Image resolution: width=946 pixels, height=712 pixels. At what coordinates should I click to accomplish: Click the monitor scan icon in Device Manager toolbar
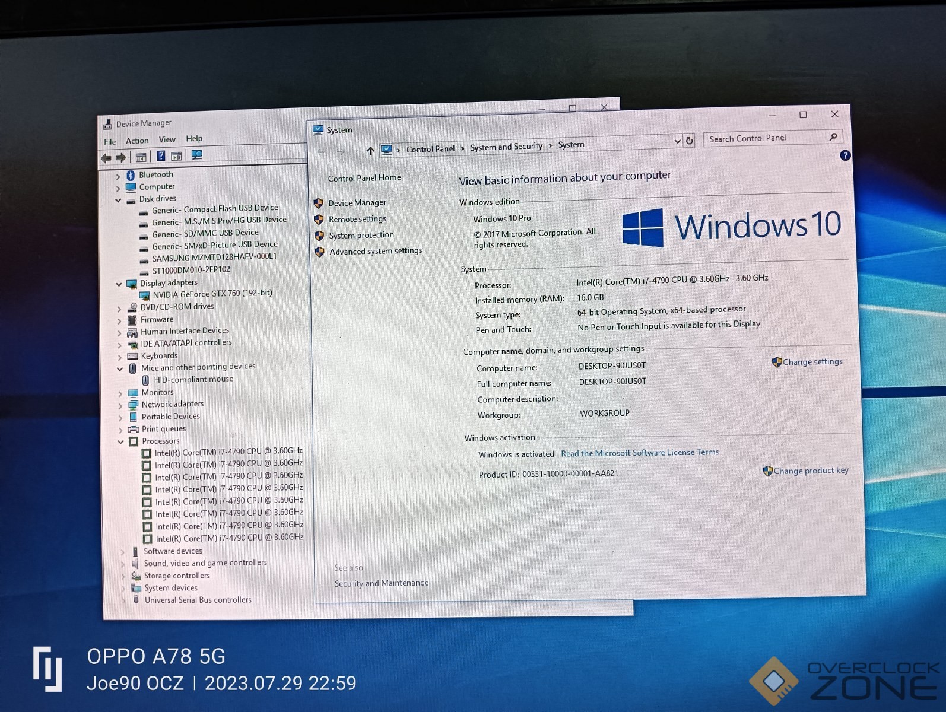point(196,155)
